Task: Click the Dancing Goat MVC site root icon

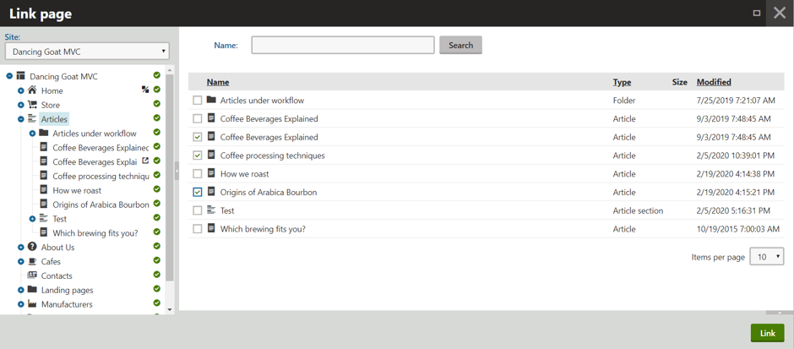Action: 21,76
